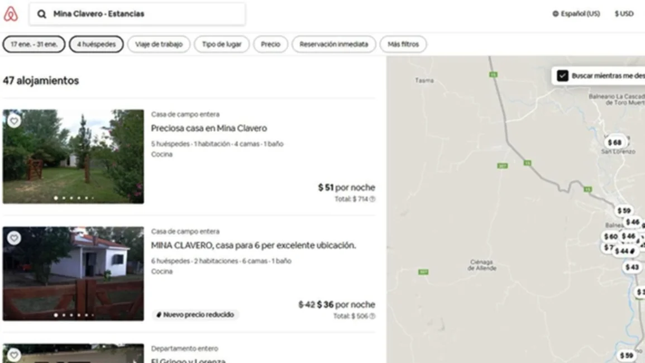This screenshot has height=363, width=645.
Task: Change currency from $ USD
Action: 624,13
